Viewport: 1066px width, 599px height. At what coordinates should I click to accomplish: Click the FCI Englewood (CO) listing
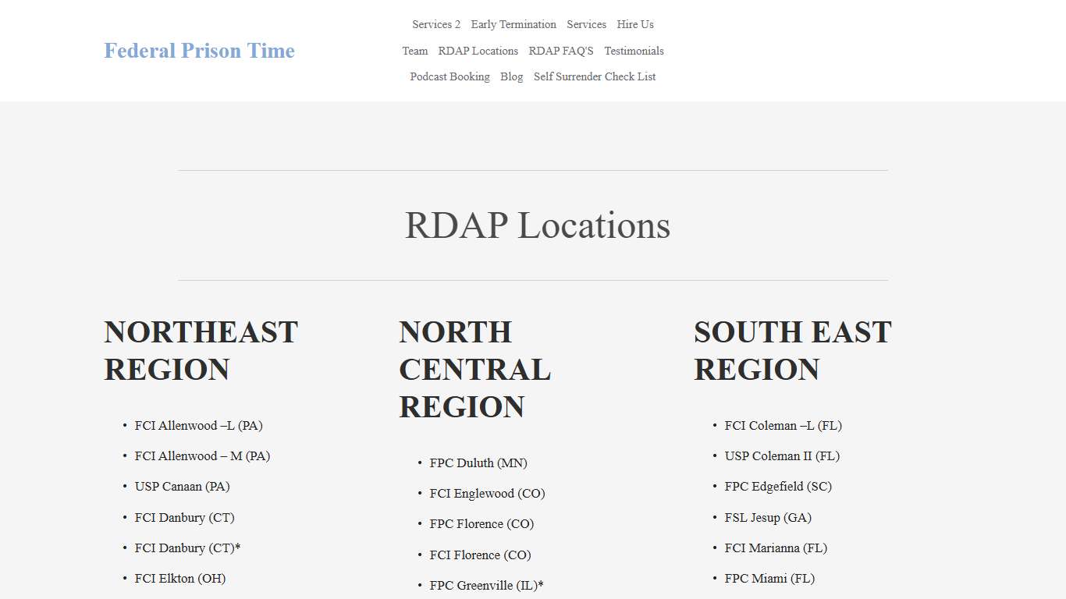tap(487, 493)
